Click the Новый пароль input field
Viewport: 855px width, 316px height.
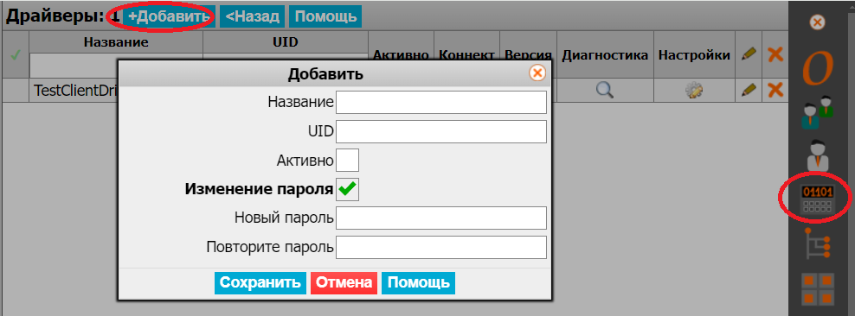tap(441, 218)
